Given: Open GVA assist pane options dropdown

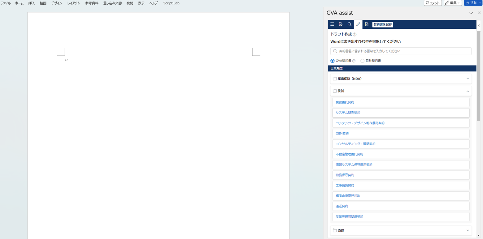Looking at the screenshot, I should pyautogui.click(x=471, y=13).
